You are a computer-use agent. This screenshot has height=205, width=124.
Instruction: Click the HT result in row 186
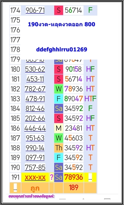90,128
